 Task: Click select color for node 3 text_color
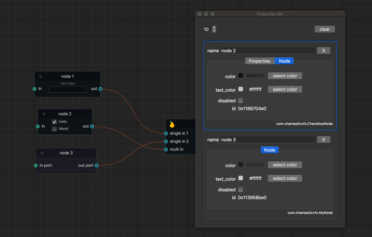tap(285, 178)
